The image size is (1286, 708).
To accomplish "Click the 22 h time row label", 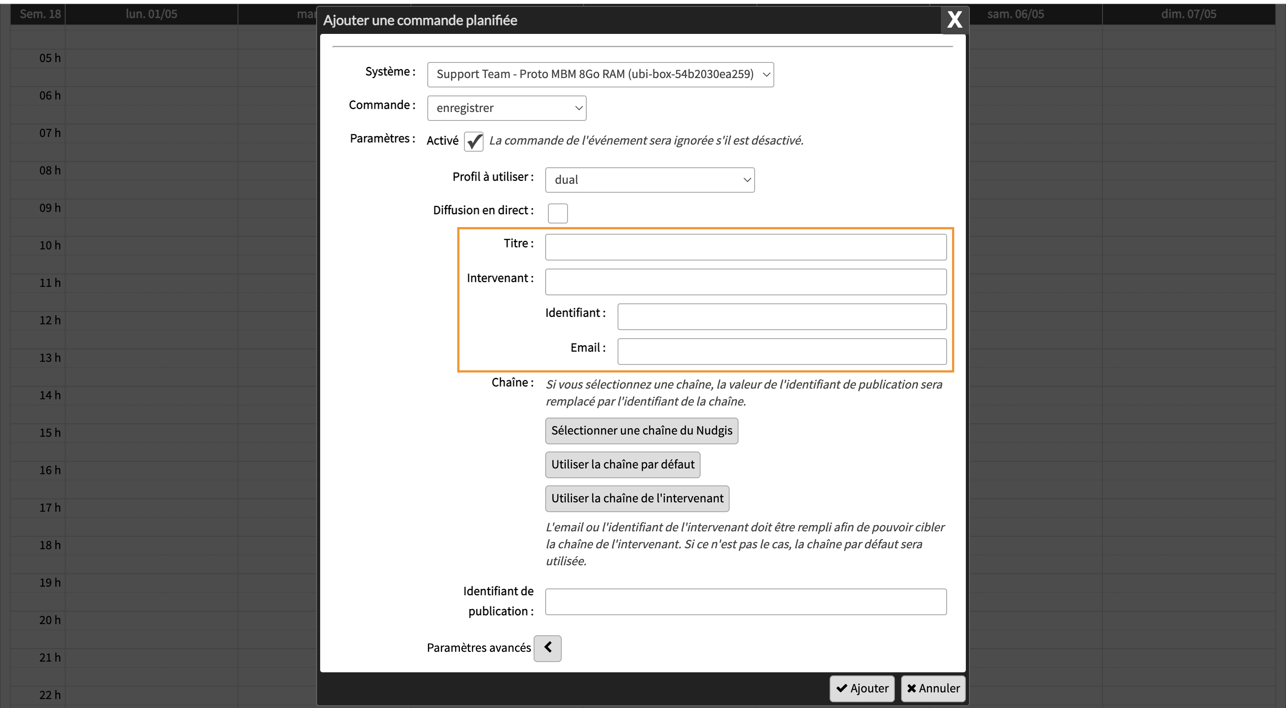I will 50,695.
